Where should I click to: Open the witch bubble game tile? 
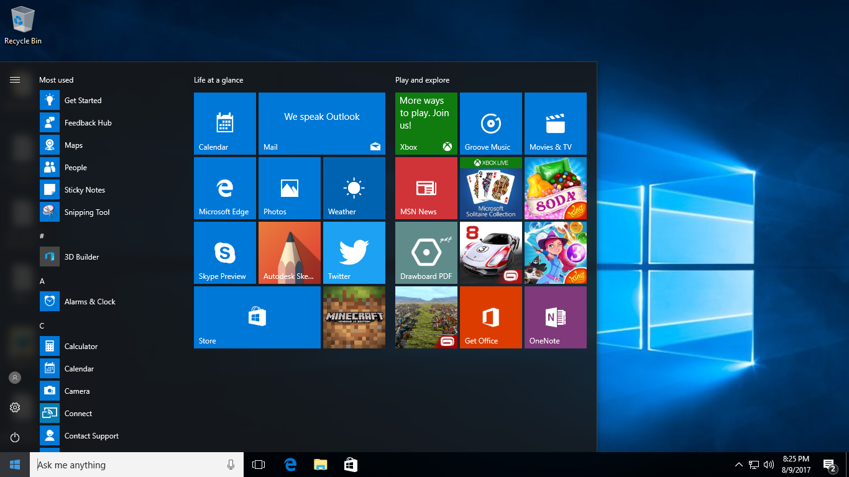(556, 253)
